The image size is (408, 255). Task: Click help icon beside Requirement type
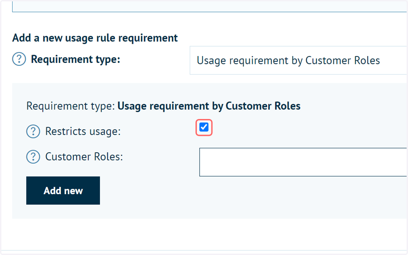[x=19, y=60]
